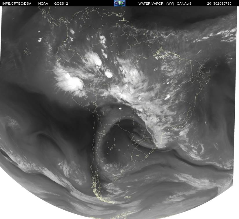239x219 pixels.
Task: Click the CANAL-3 channel label
Action: point(184,3)
